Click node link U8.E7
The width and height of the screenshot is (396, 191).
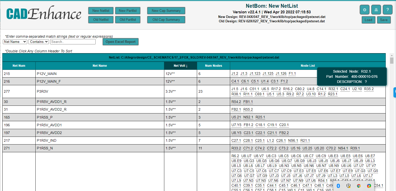tap(370, 156)
